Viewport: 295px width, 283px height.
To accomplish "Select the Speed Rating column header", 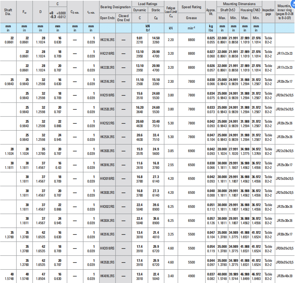I will (191, 7).
